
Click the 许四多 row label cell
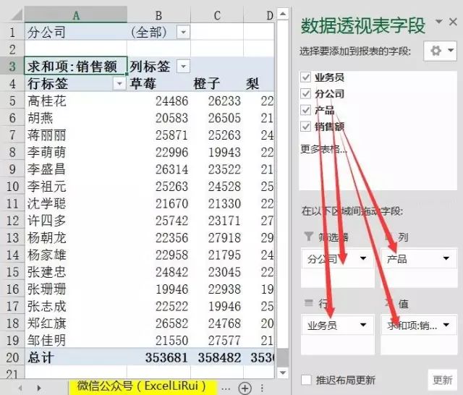[76, 221]
